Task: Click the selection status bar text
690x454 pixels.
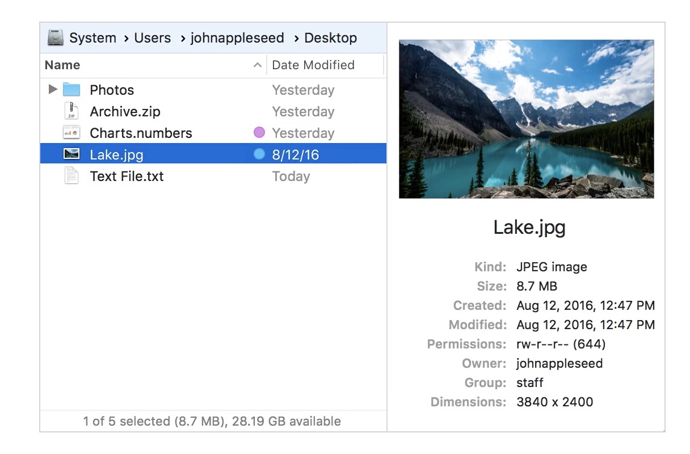Action: click(212, 421)
